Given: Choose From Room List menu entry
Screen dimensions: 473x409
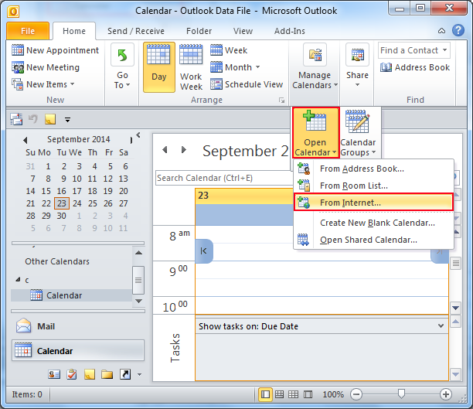Looking at the screenshot, I should [x=373, y=186].
